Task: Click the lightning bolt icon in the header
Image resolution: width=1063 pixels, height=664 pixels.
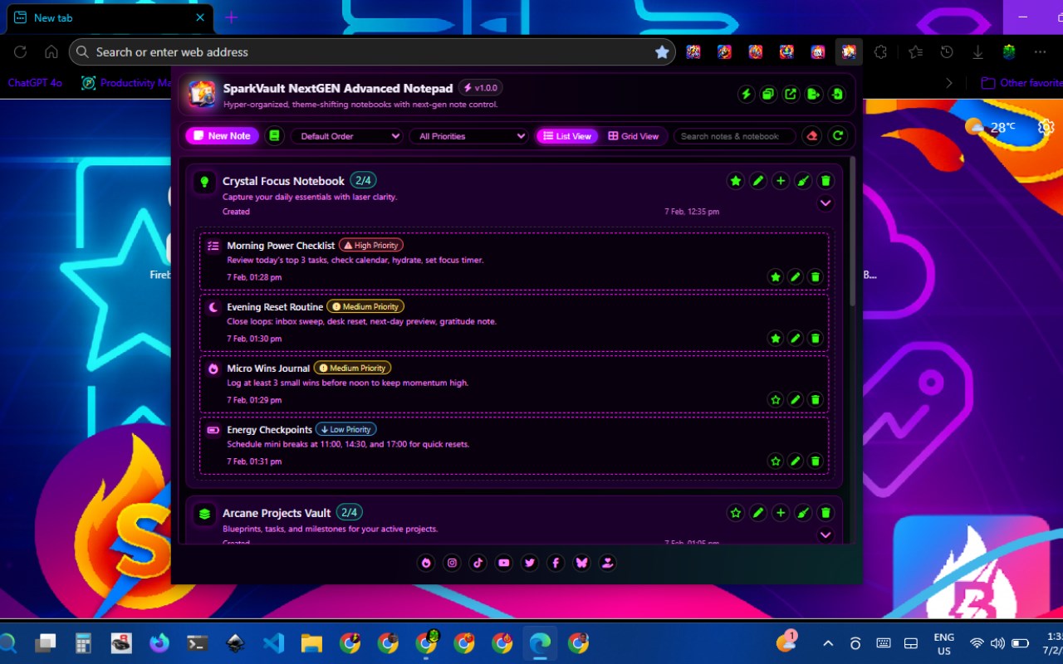Action: [746, 94]
